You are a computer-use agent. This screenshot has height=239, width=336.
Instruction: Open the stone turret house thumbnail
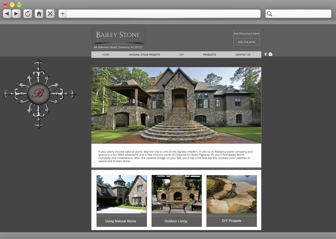(122, 194)
